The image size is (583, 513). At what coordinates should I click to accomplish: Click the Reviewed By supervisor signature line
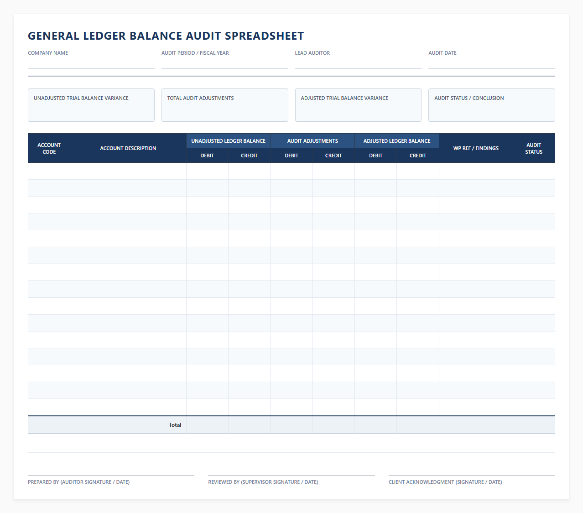click(291, 476)
